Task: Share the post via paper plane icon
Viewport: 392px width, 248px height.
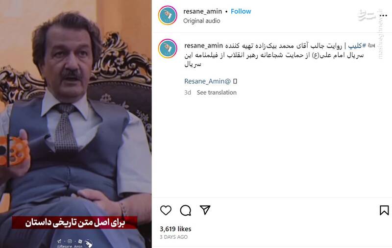Action: (x=205, y=210)
